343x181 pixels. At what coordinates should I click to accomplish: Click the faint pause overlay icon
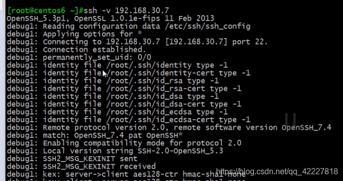[x=290, y=119]
